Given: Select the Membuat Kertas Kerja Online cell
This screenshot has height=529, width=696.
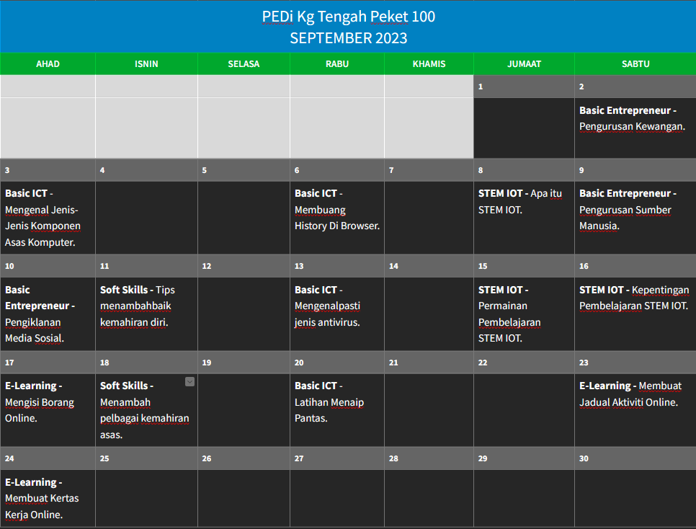Looking at the screenshot, I should 48,498.
